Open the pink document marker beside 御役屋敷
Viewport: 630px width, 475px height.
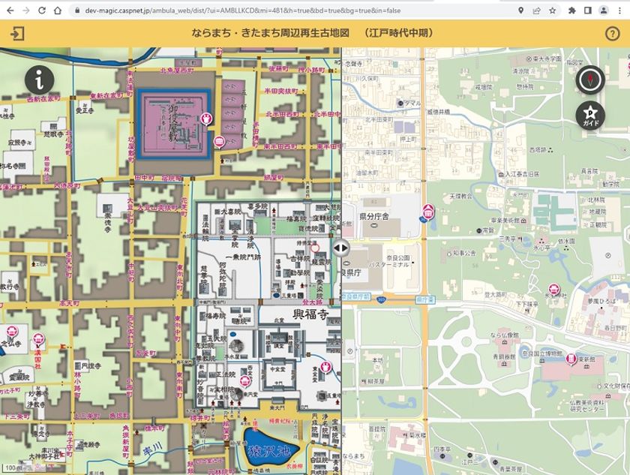point(219,142)
